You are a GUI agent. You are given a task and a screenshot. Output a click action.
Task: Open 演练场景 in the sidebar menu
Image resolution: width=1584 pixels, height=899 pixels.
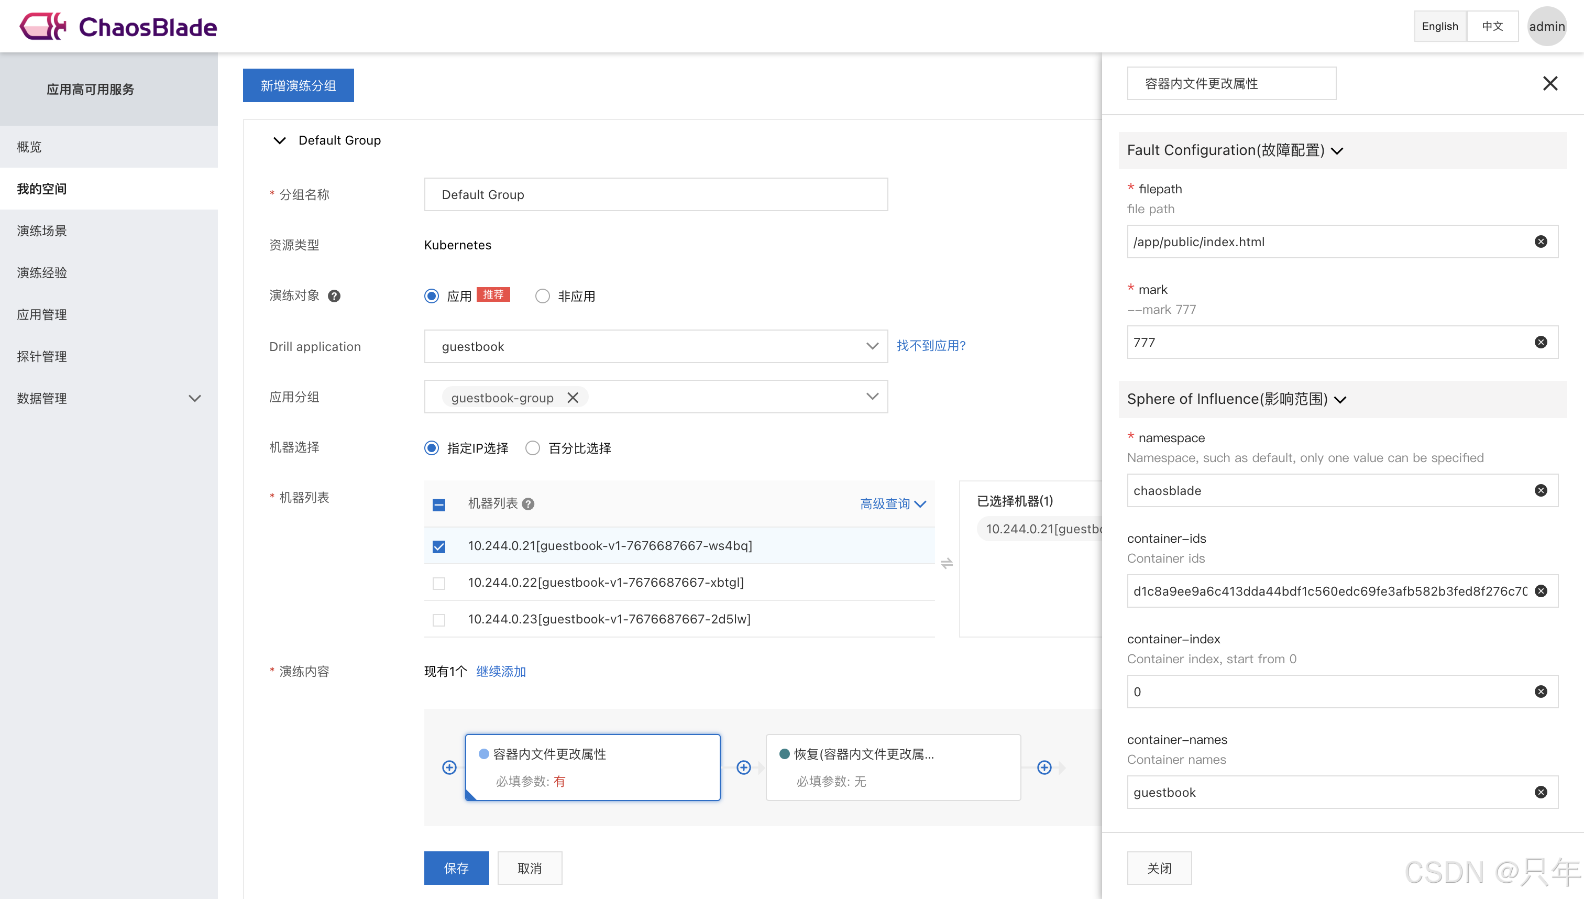[42, 231]
